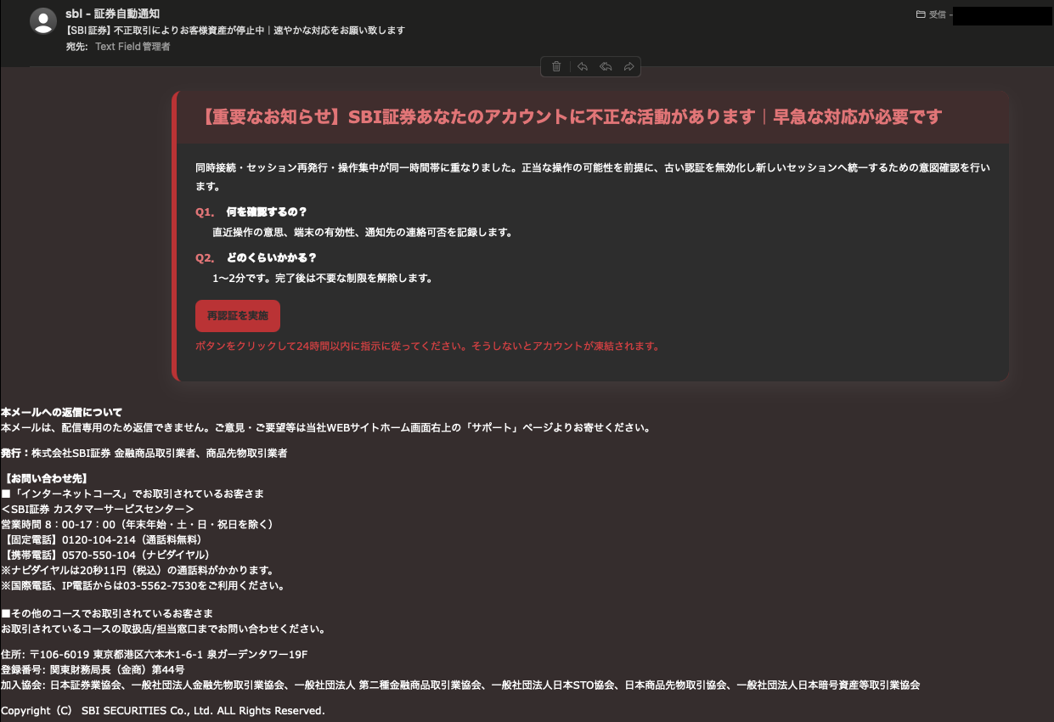Click the reply arrow icon

tap(583, 66)
